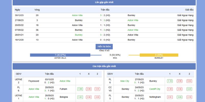Click the "Hiển thị thêm" button
The height and width of the screenshot is (102, 205).
coord(104,47)
